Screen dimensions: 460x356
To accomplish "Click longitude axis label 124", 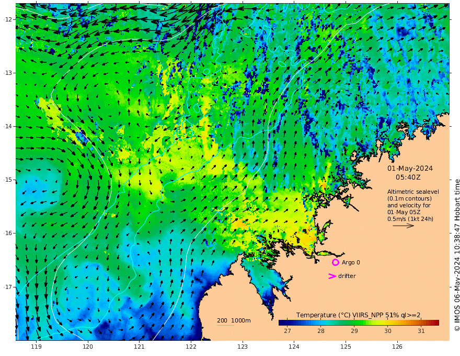I will point(294,347).
